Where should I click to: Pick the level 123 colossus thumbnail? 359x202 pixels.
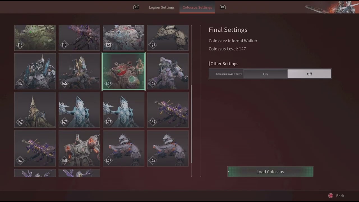pos(123,38)
